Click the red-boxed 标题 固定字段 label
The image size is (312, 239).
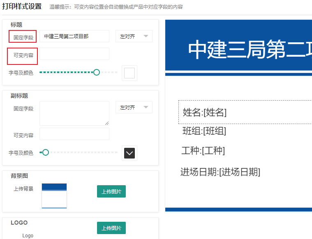(23, 37)
